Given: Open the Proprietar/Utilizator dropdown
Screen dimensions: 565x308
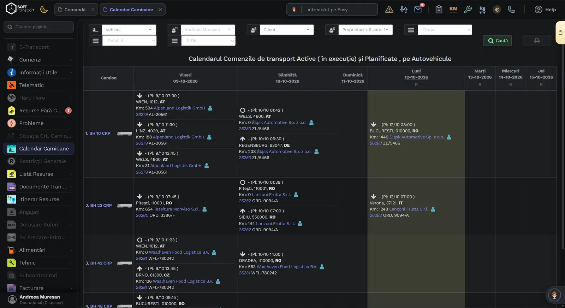Looking at the screenshot, I should [365, 30].
